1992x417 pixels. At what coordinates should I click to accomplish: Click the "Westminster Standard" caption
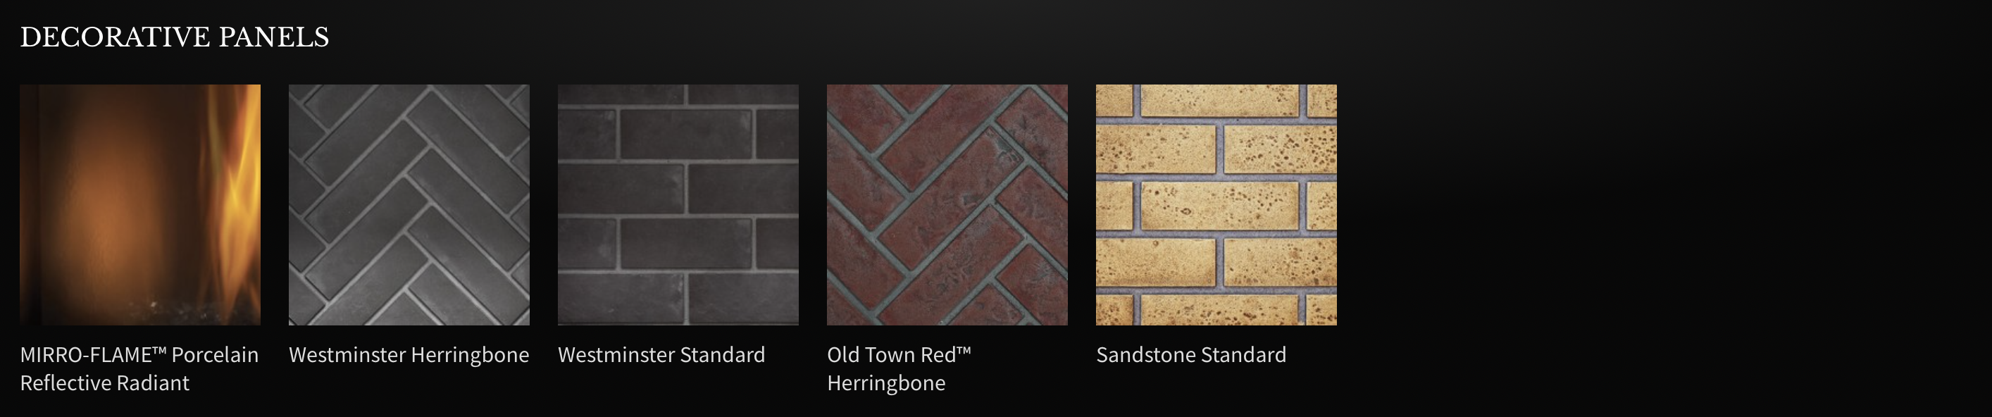pyautogui.click(x=662, y=355)
